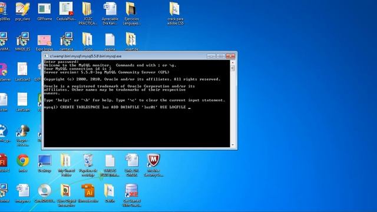This screenshot has height=212, width=377.
Task: Open the Libro Digital Interactivo folder
Action: (66, 195)
